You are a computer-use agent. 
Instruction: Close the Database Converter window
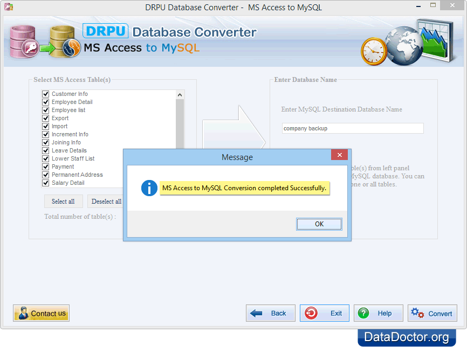point(452,5)
